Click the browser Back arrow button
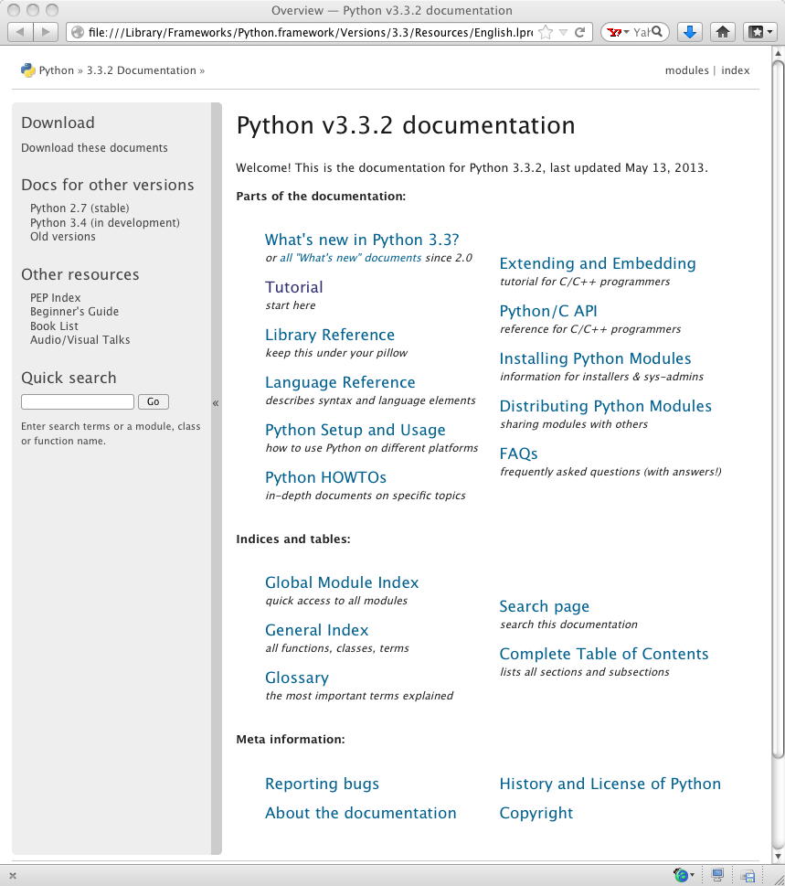This screenshot has width=785, height=886. [x=21, y=32]
